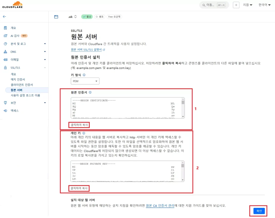Screen dimensions: 275x218
Task: Select 에지 인증서 in SSL/TLS submenu
Action: tap(18, 80)
